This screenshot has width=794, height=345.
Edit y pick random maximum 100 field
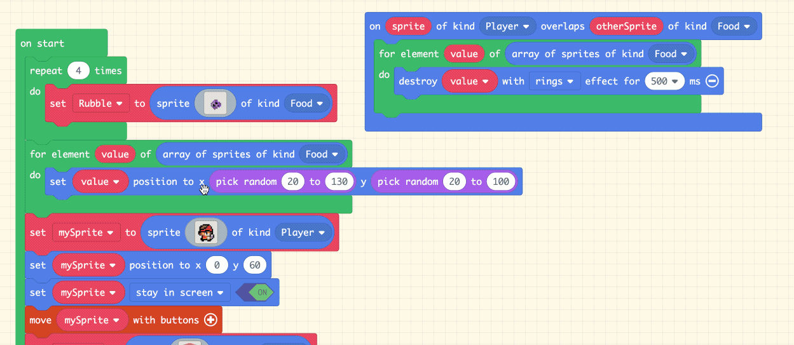pyautogui.click(x=501, y=182)
